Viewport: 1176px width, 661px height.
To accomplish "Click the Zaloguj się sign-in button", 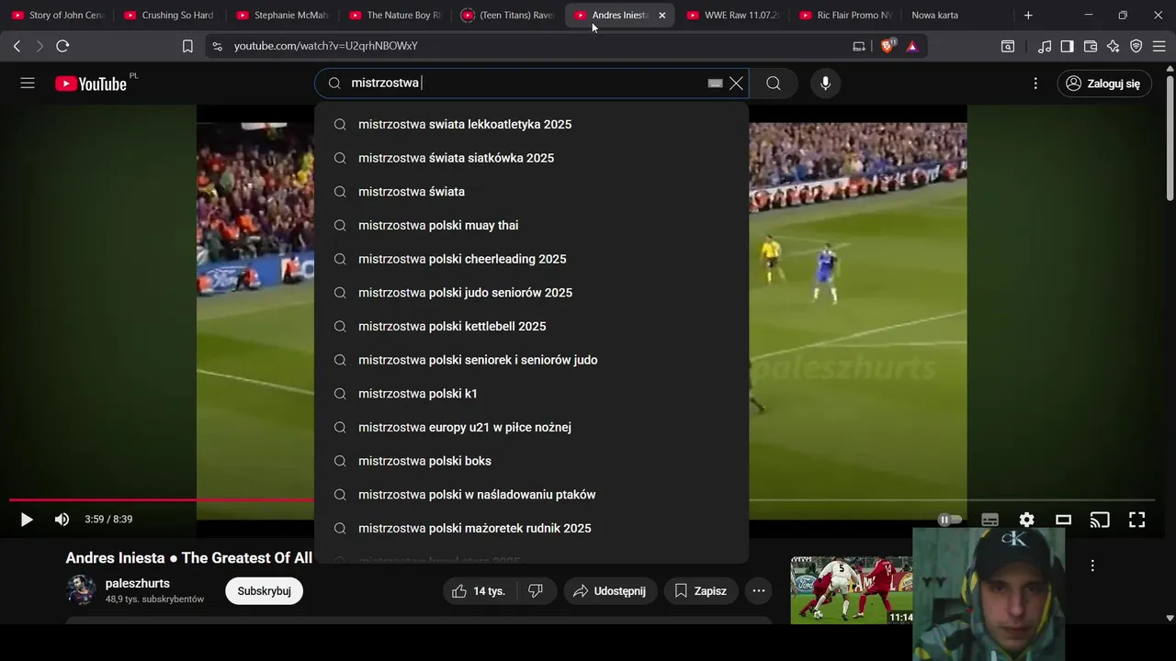I will coord(1103,84).
